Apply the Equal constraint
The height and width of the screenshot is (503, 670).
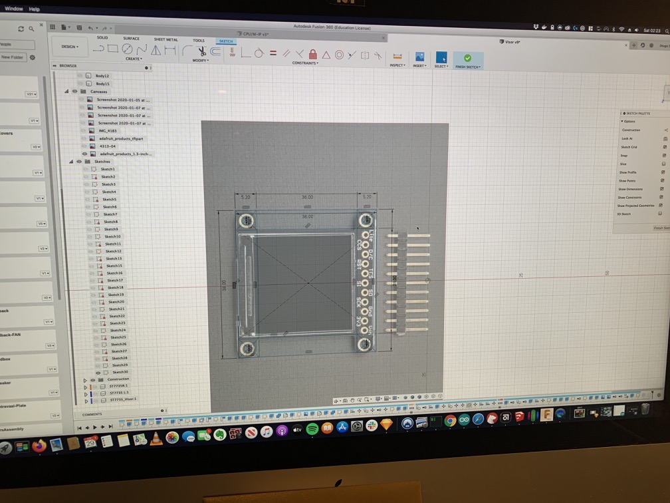[x=273, y=53]
